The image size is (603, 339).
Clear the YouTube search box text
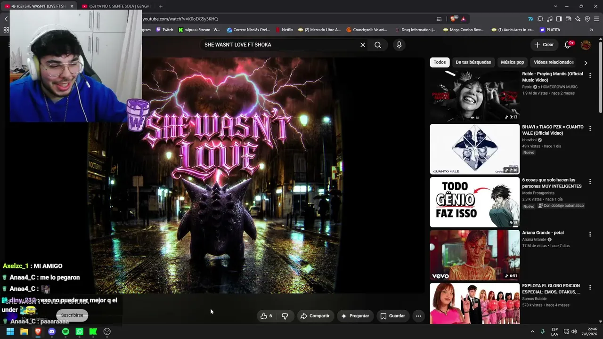(363, 45)
